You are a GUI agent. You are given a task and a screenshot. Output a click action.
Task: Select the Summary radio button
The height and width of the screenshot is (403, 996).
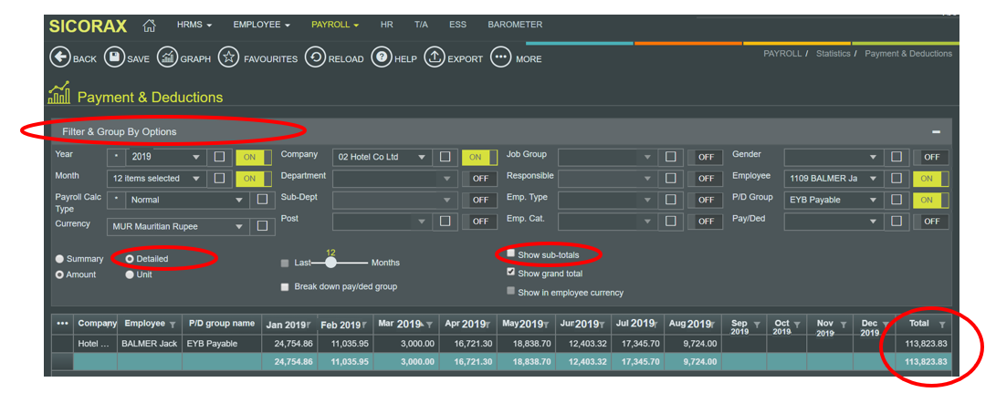(60, 259)
